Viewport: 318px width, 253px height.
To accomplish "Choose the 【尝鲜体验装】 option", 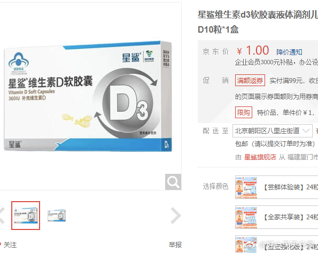I will pos(277,187).
